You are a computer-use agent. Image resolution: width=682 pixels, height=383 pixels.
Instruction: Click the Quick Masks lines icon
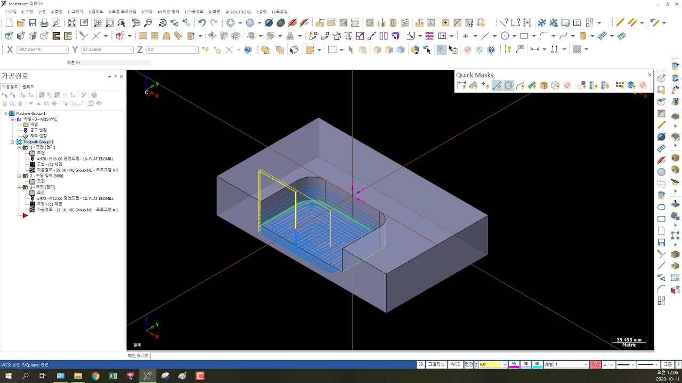pos(497,86)
